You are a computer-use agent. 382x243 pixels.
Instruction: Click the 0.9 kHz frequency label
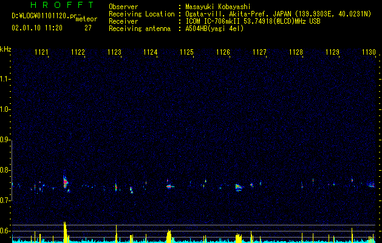(x=5, y=140)
